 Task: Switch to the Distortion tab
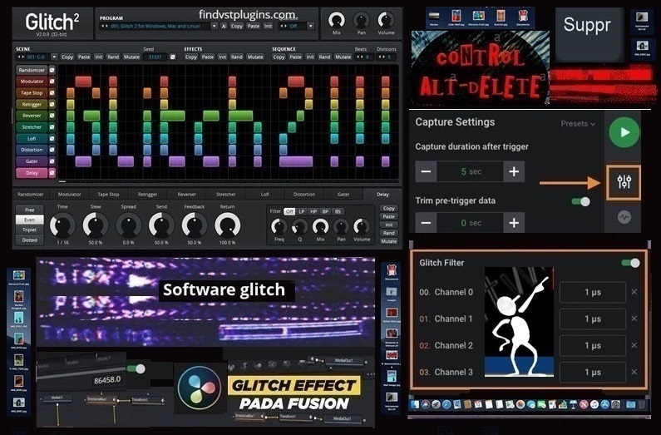(304, 195)
